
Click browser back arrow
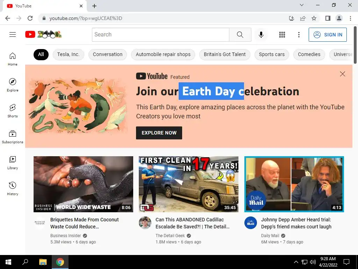(x=8, y=18)
